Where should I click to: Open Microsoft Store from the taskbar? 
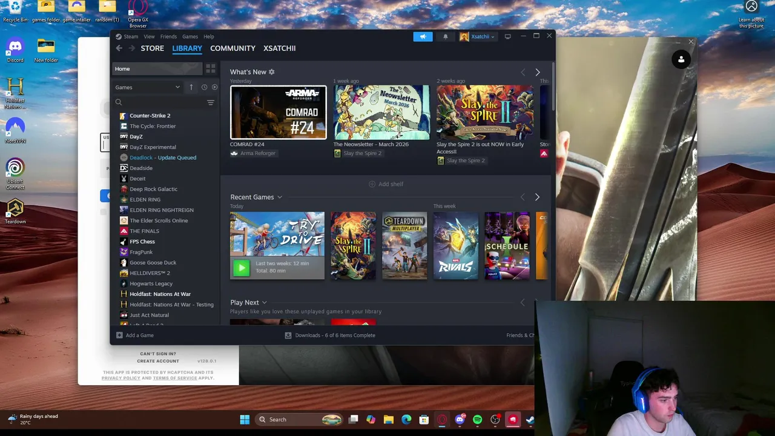pos(424,420)
